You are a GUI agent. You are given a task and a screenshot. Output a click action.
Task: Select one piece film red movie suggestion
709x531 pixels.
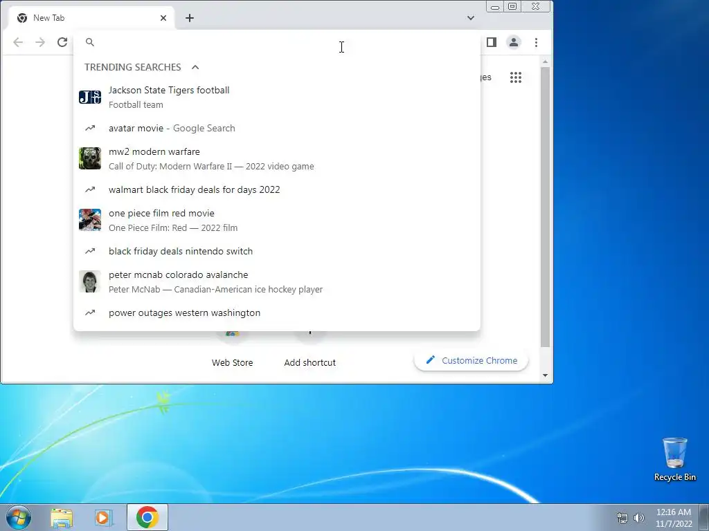tap(277, 220)
